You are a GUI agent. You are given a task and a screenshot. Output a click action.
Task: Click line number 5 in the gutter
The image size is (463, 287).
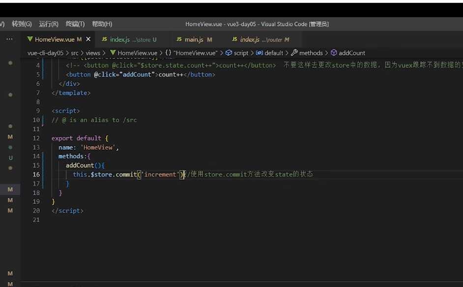(38, 74)
